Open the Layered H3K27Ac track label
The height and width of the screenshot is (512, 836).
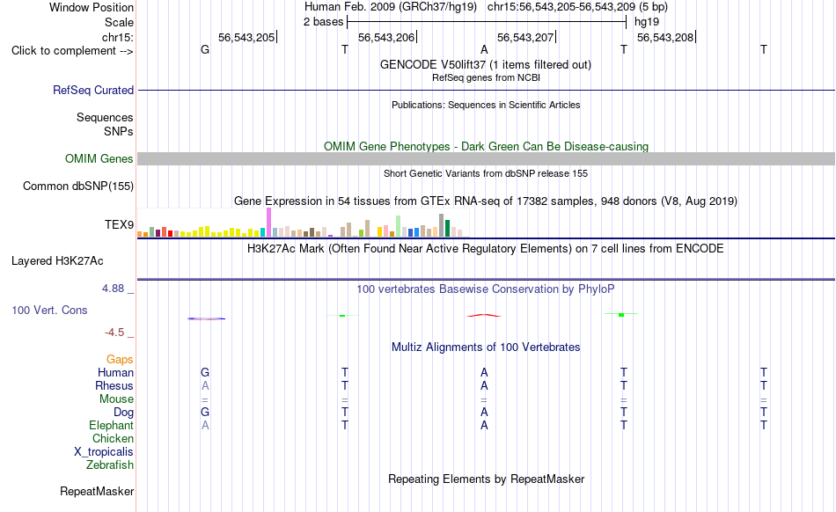57,261
